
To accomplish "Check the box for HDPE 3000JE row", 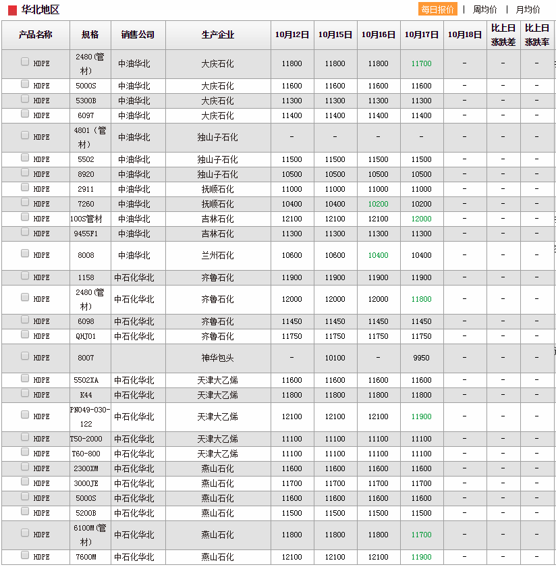I will click(24, 481).
